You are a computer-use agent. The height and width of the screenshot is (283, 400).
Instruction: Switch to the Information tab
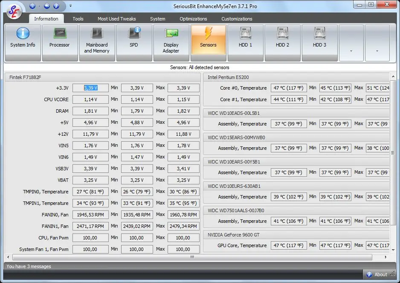click(x=46, y=19)
